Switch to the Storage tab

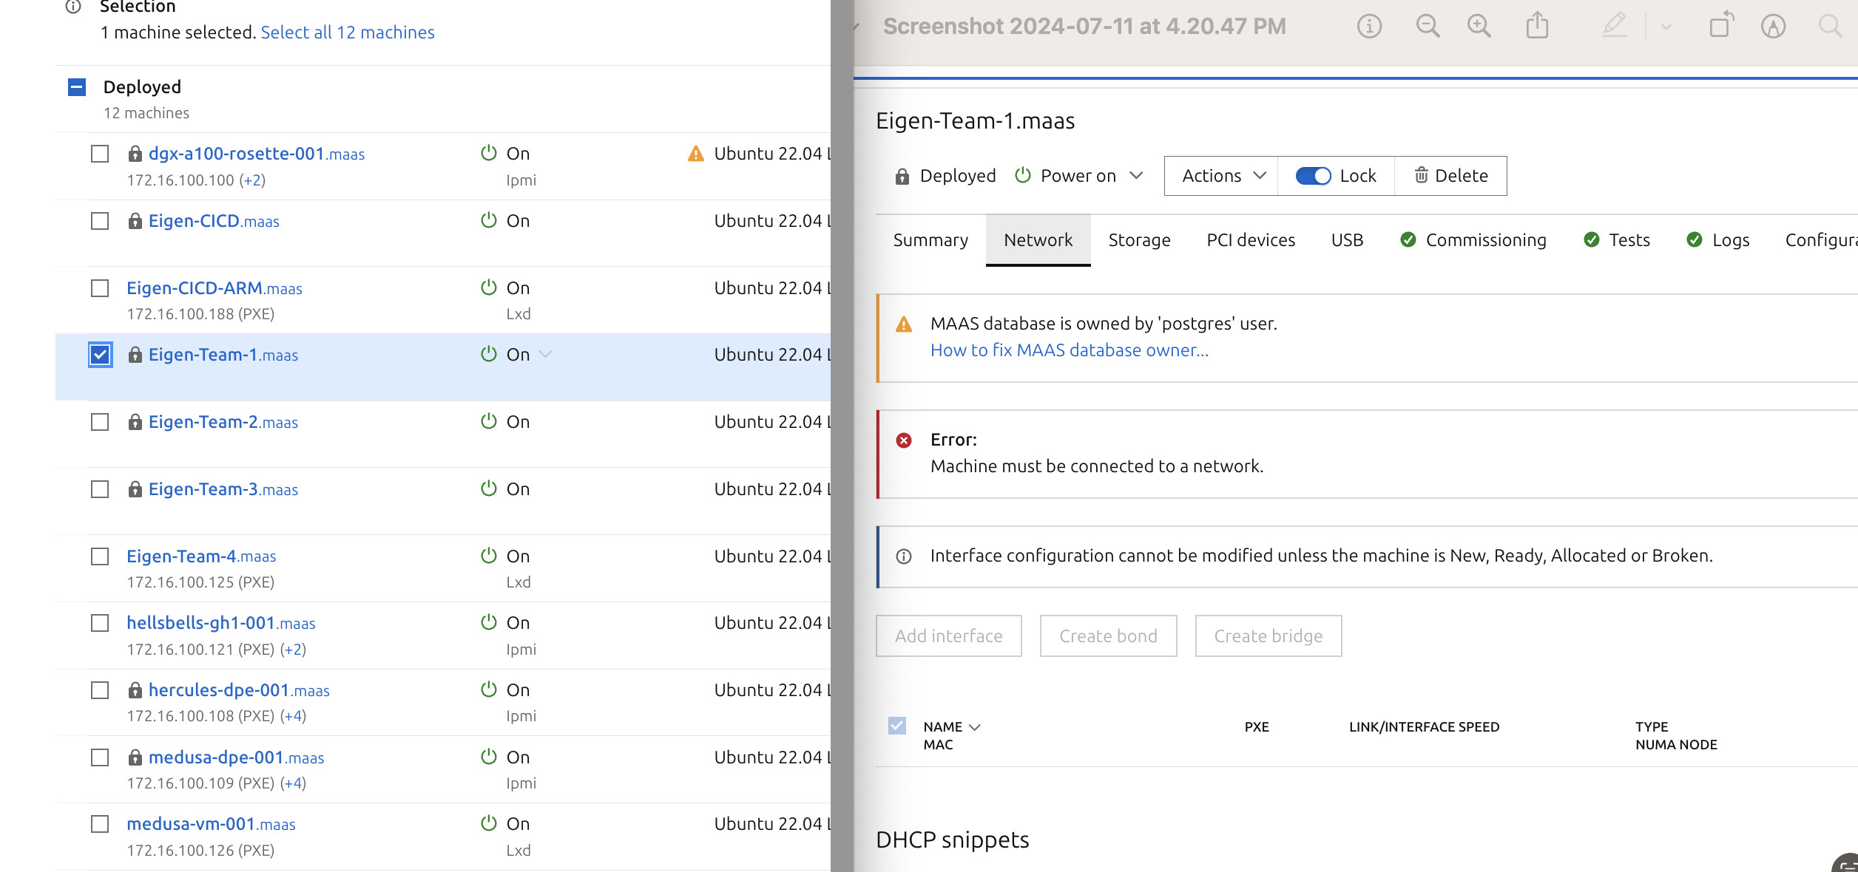point(1139,240)
